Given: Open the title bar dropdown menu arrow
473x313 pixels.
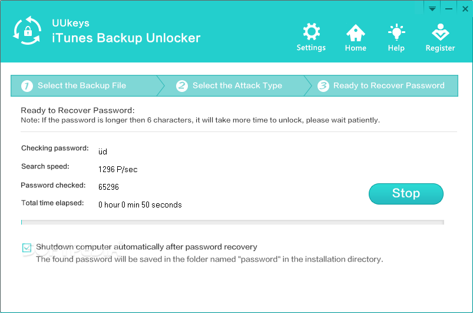Looking at the screenshot, I should point(432,8).
